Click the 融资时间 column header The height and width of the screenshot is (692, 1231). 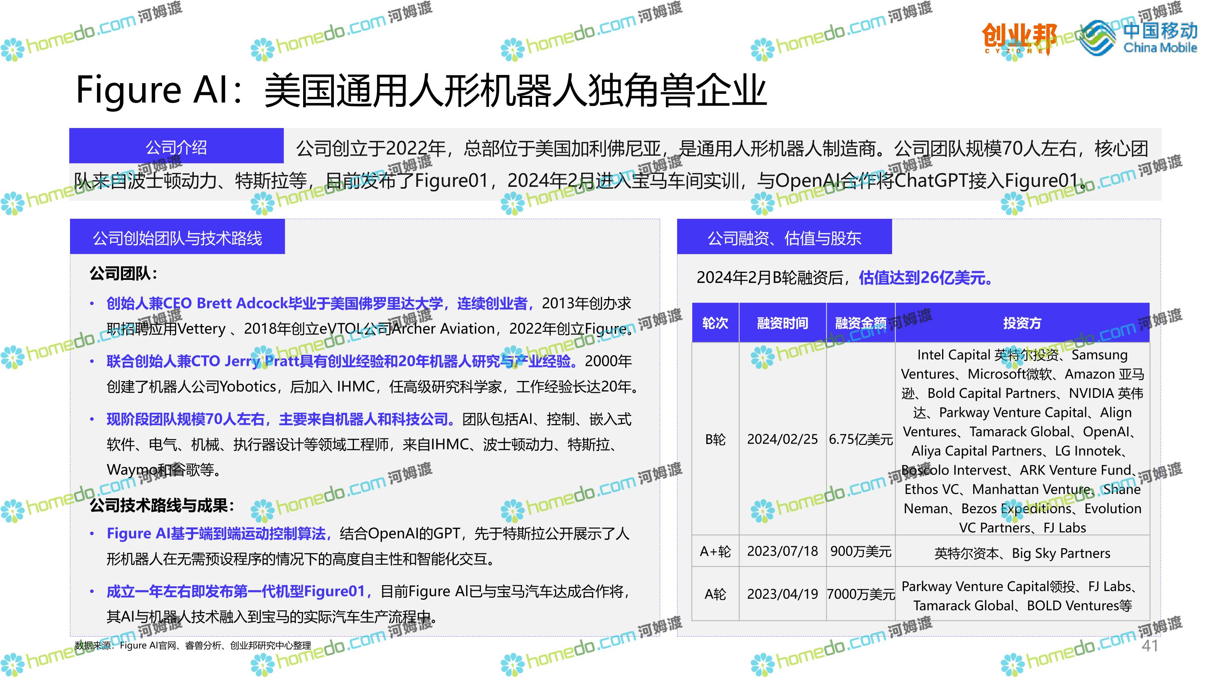(x=782, y=323)
